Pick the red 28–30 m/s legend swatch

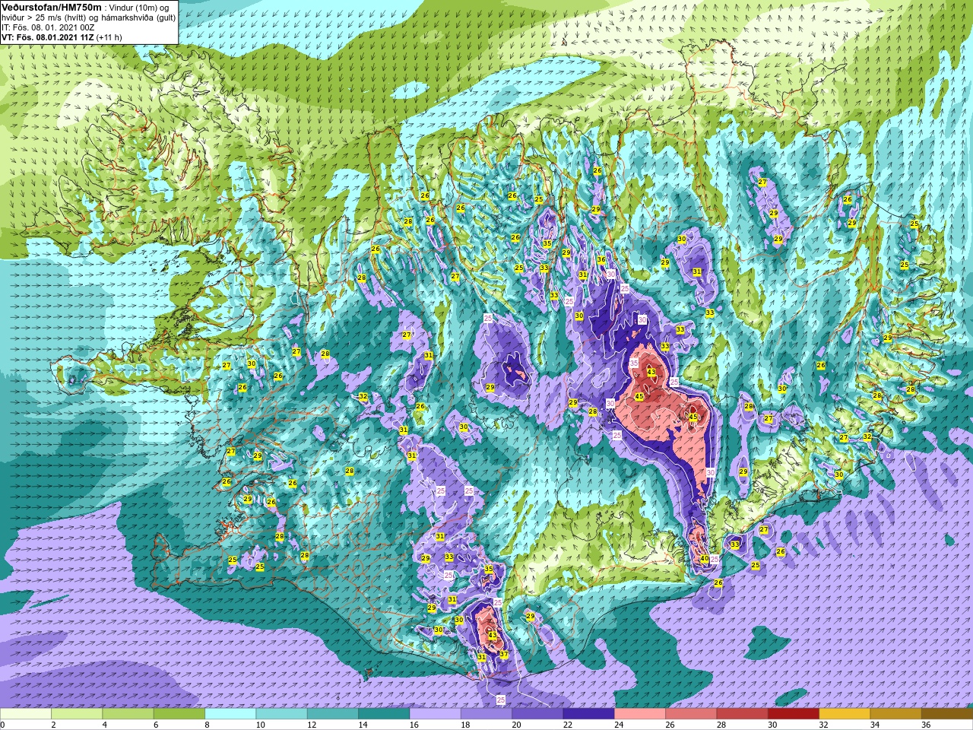pos(742,714)
